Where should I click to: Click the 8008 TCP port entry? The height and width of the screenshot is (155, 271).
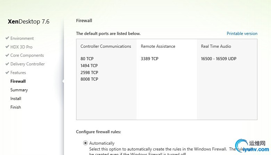(89, 79)
